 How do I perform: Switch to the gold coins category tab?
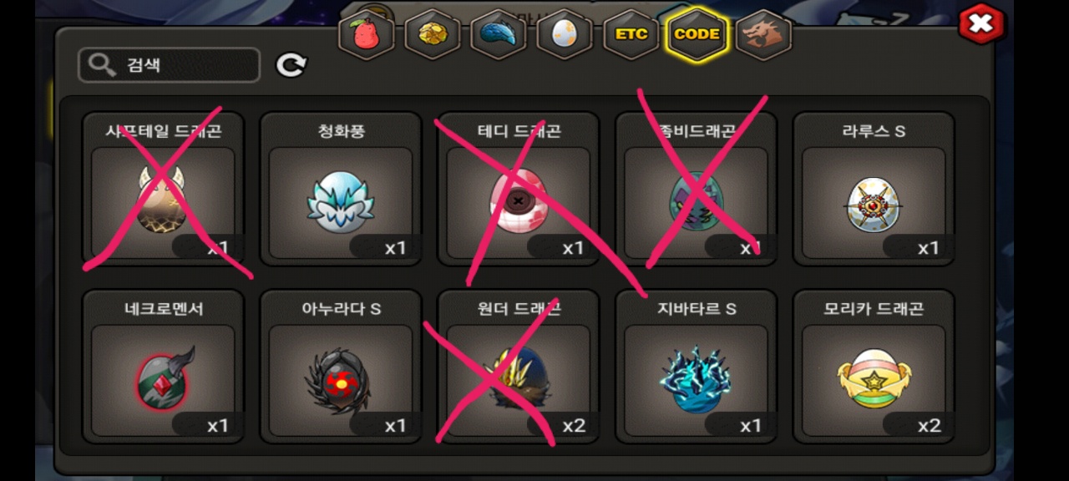[x=433, y=34]
